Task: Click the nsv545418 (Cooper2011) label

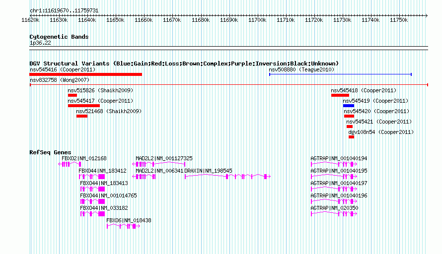Action: (x=364, y=90)
